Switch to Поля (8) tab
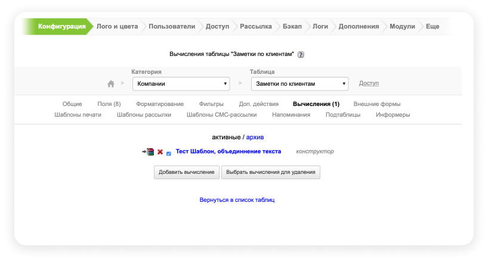Viewport: 488px width, 262px height. (x=109, y=104)
